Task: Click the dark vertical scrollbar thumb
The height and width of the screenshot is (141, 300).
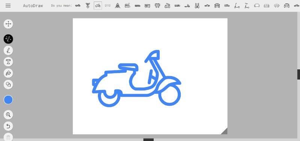Action: coord(298,74)
